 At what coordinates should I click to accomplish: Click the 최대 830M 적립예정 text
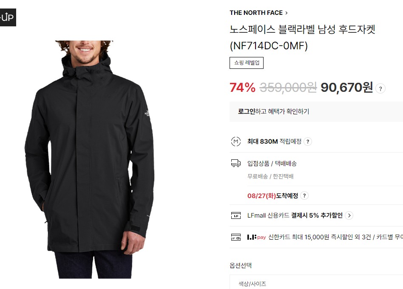274,141
